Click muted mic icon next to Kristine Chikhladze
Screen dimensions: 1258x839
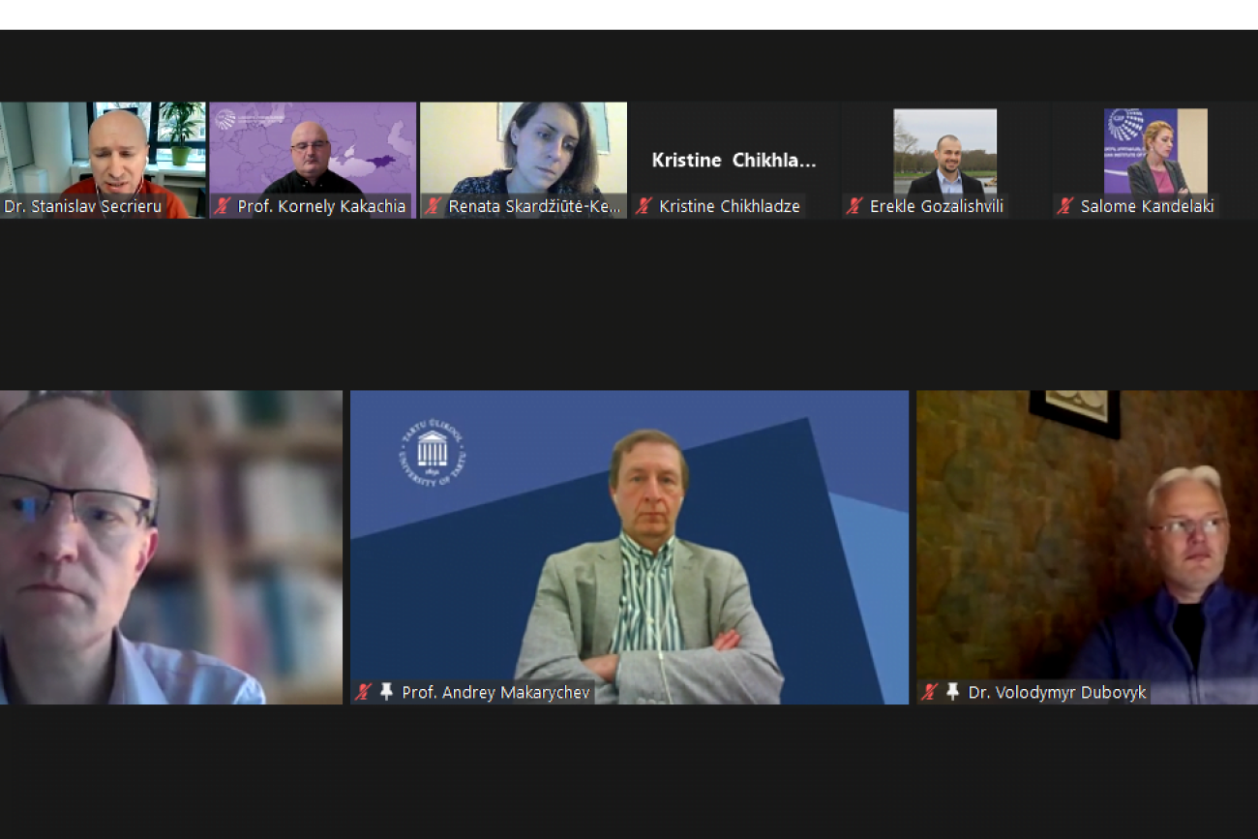(x=644, y=206)
